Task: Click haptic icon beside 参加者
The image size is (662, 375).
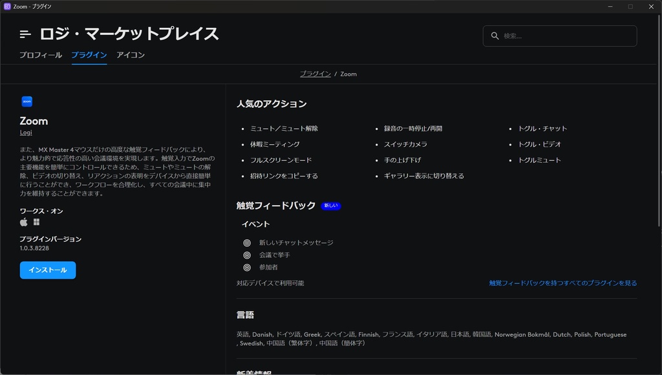Action: click(247, 268)
